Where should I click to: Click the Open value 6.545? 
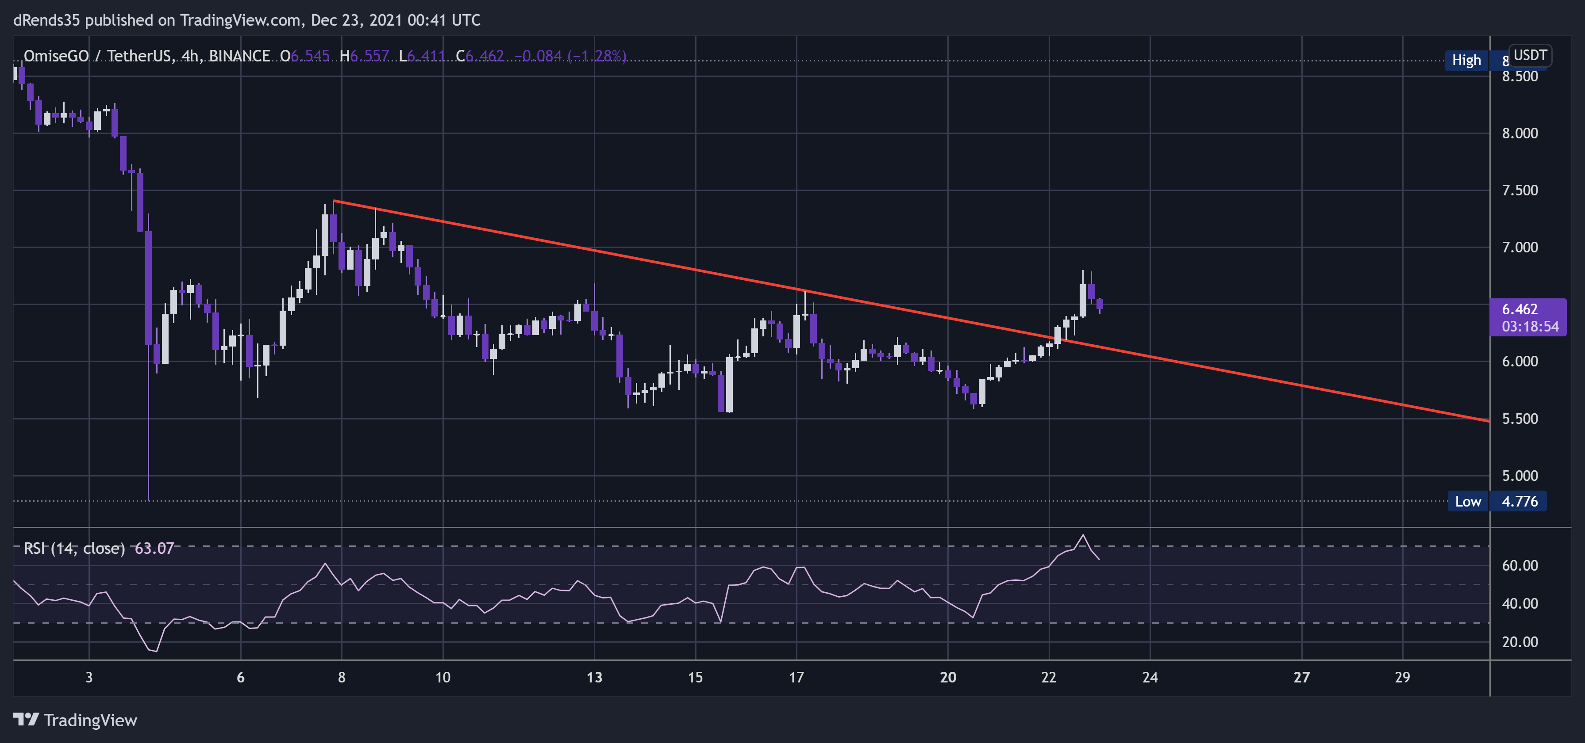coord(310,56)
